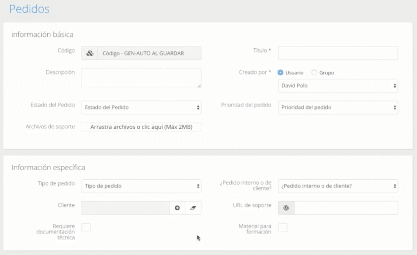
Task: Click the Información específica section title
Action: click(48, 167)
